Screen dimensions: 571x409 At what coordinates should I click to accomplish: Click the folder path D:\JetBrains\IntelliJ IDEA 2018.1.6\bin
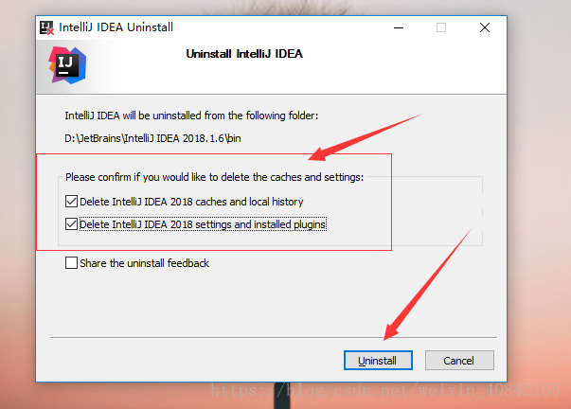153,138
